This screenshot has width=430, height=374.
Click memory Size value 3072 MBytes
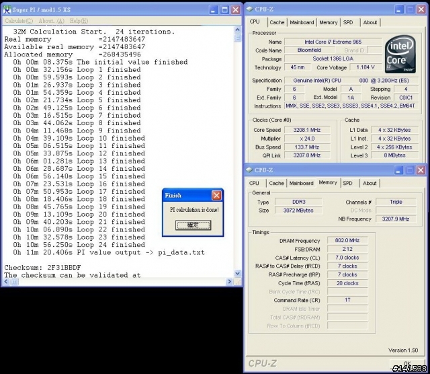(298, 211)
